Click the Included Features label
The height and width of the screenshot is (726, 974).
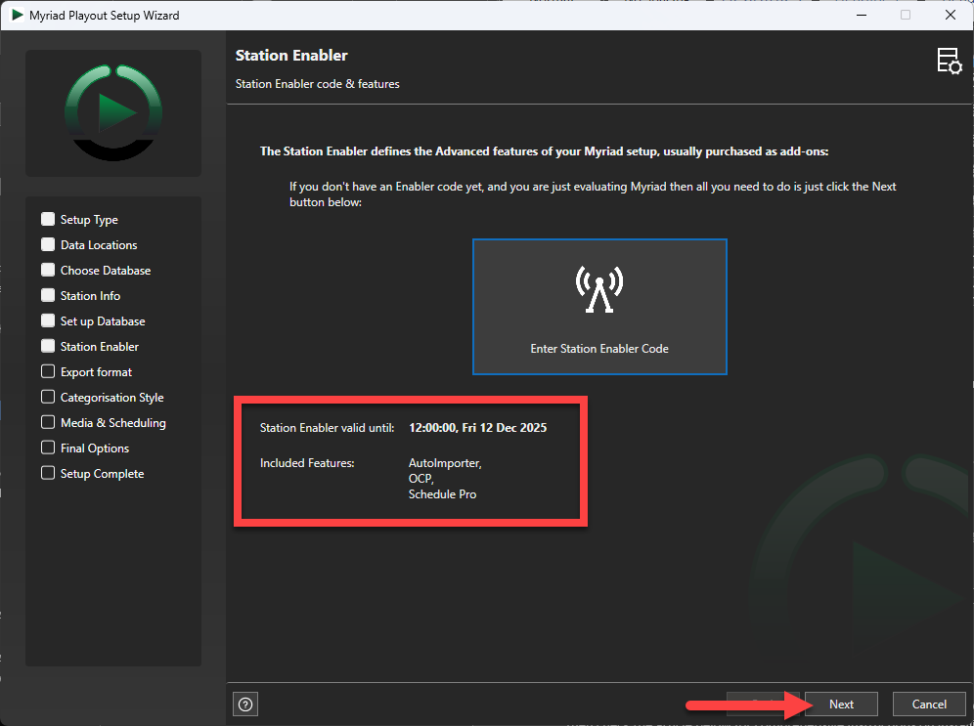tap(307, 463)
